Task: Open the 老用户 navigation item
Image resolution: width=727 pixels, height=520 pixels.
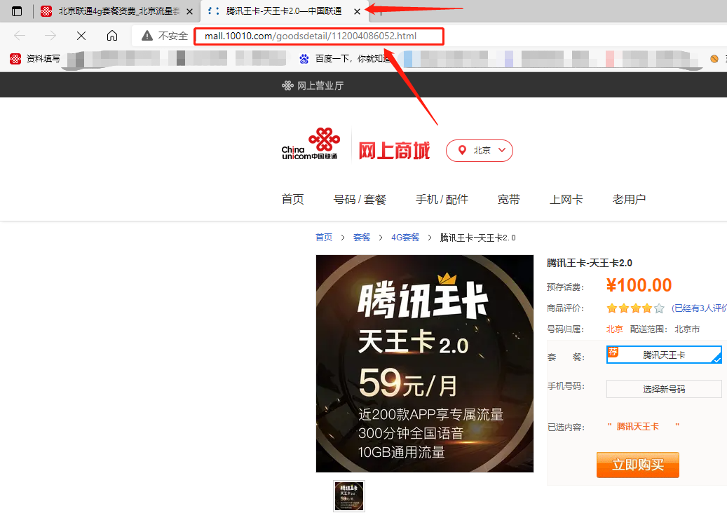Action: (x=629, y=199)
